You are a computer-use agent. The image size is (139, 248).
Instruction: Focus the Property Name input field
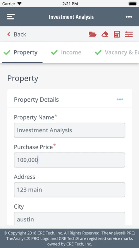click(x=70, y=130)
